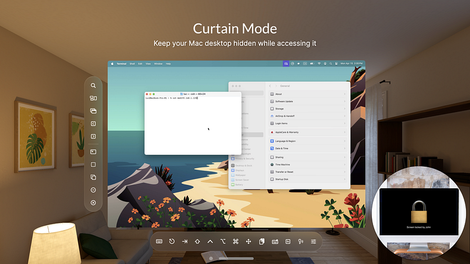470x264 pixels.
Task: Click the menu bar date and time
Action: [x=351, y=63]
